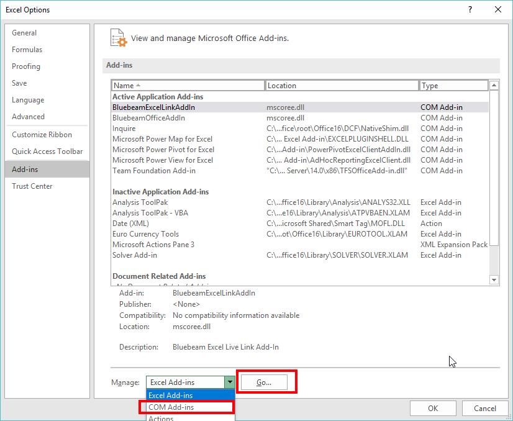Open the Quick Access Toolbar category
Image resolution: width=513 pixels, height=421 pixels.
[x=47, y=152]
